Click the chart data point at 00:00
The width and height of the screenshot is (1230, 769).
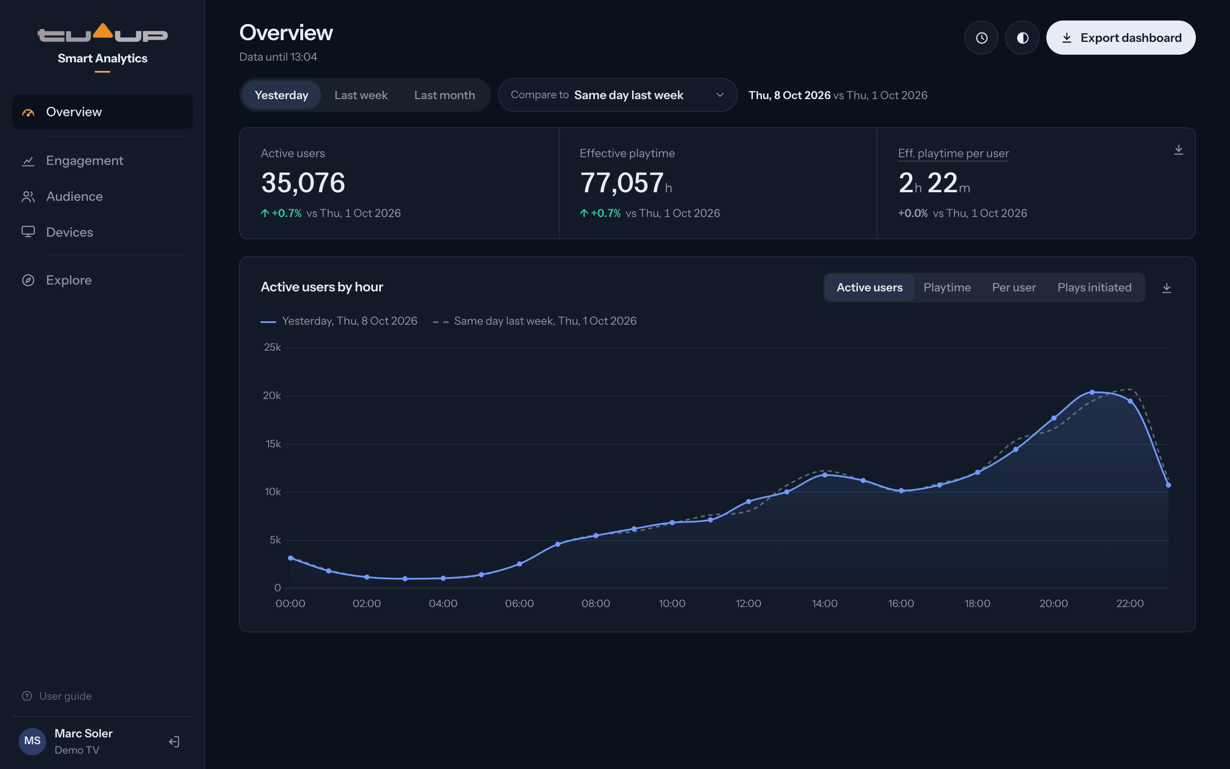click(x=290, y=558)
